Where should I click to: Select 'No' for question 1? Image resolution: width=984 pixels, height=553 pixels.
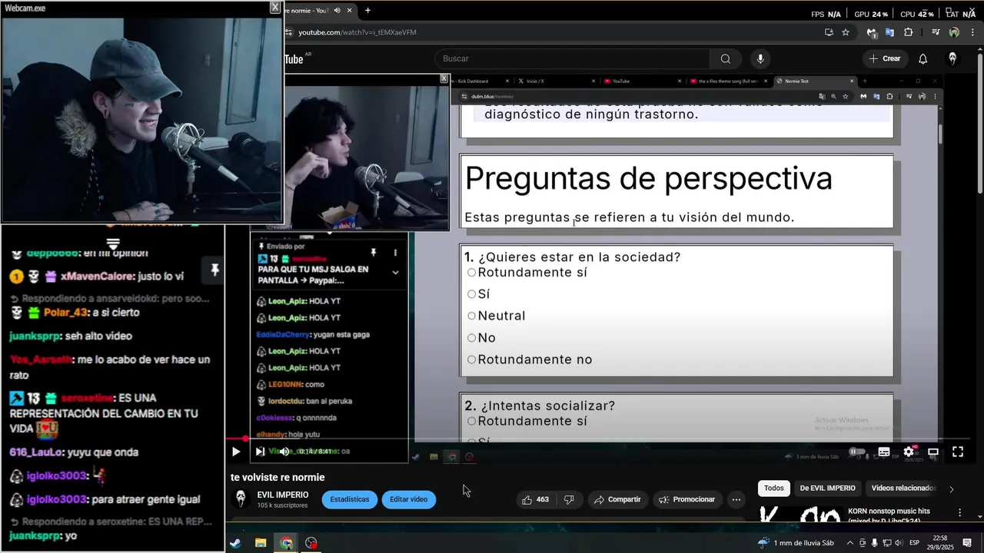click(471, 338)
